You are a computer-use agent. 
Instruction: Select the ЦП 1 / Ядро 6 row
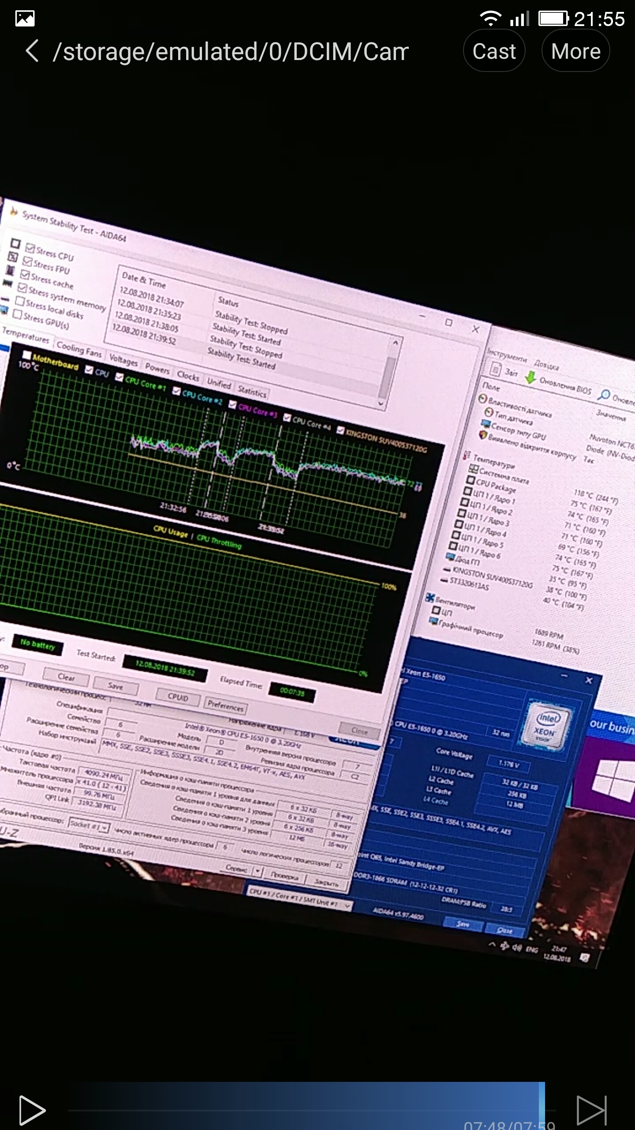click(x=474, y=551)
